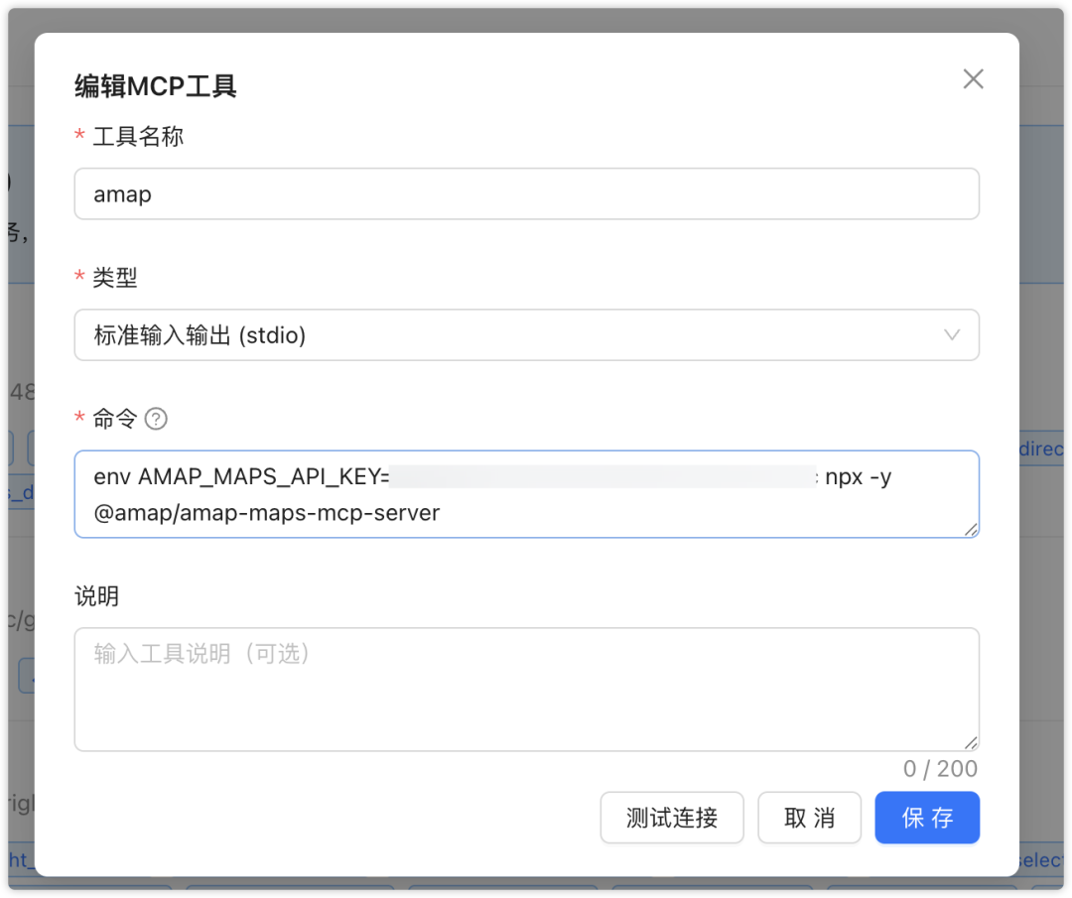Close the 编辑MCP工具 dialog

tap(973, 79)
